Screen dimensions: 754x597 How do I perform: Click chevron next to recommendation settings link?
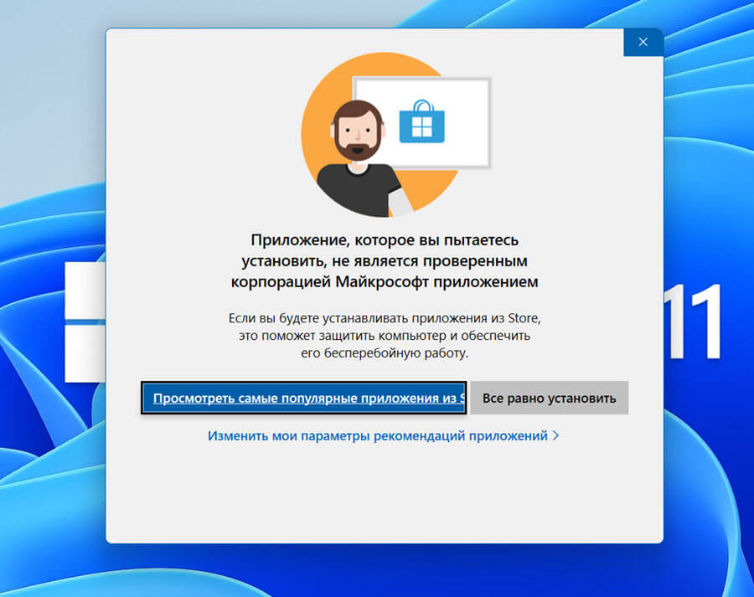(x=556, y=435)
